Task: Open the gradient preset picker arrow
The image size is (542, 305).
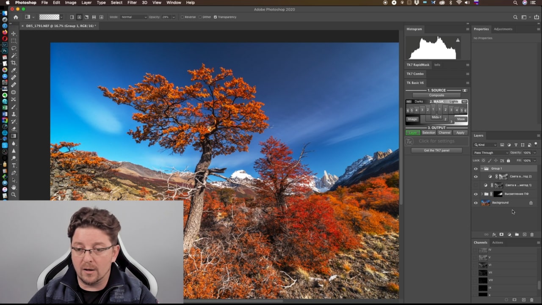Action: coord(61,17)
